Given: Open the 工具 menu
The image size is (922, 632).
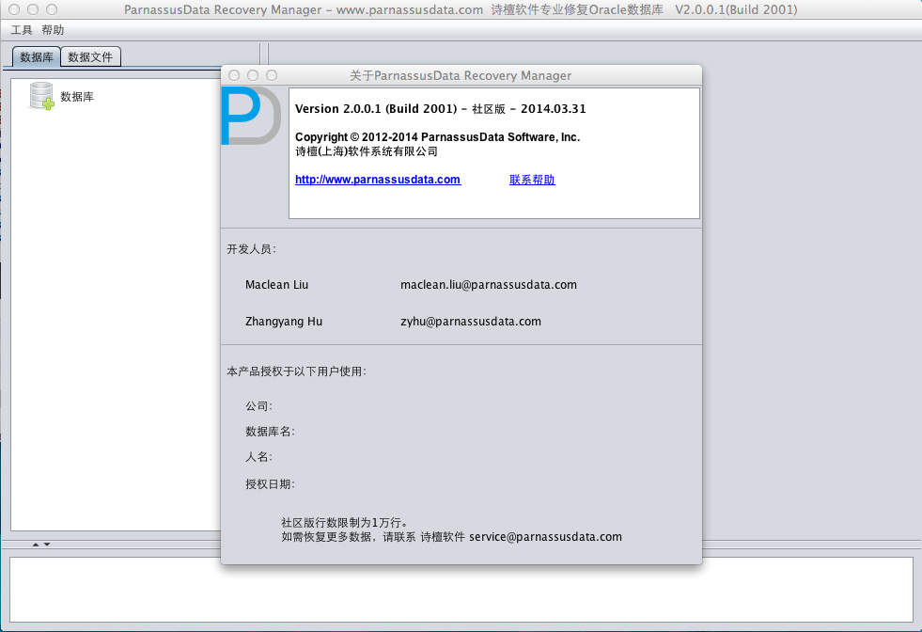Looking at the screenshot, I should coord(22,30).
